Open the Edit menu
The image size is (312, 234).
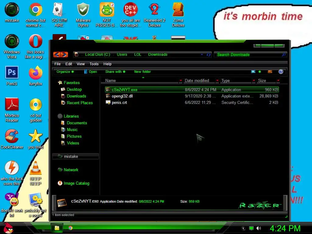[x=69, y=64]
